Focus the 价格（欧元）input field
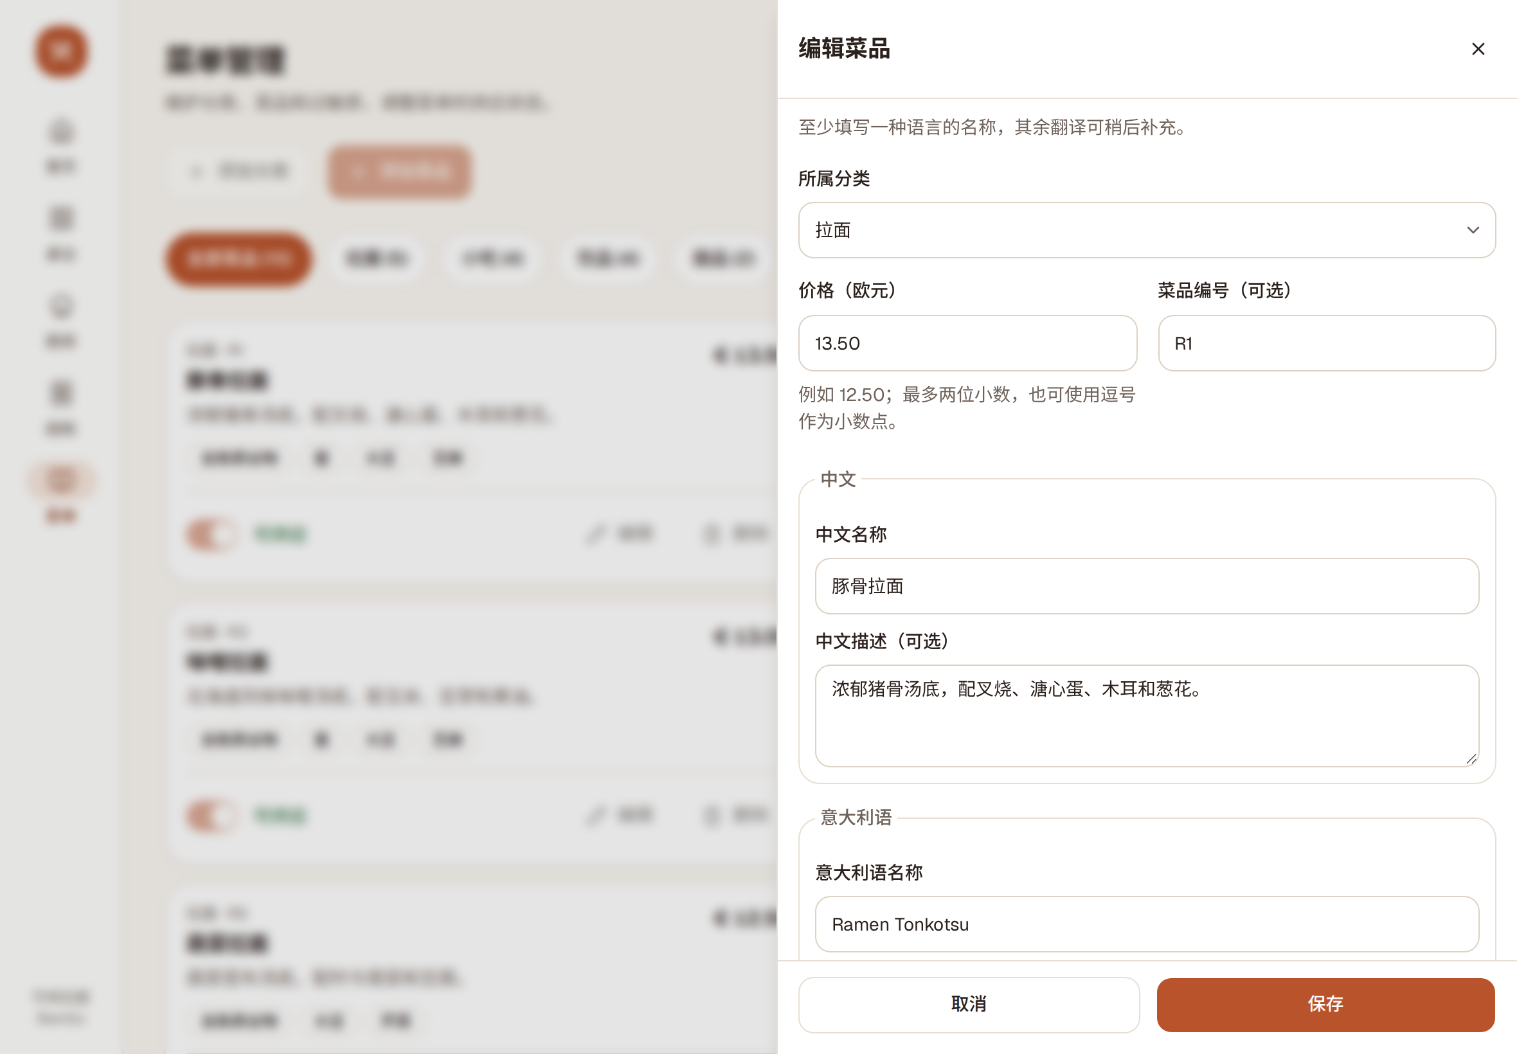The image size is (1517, 1054). pos(967,343)
